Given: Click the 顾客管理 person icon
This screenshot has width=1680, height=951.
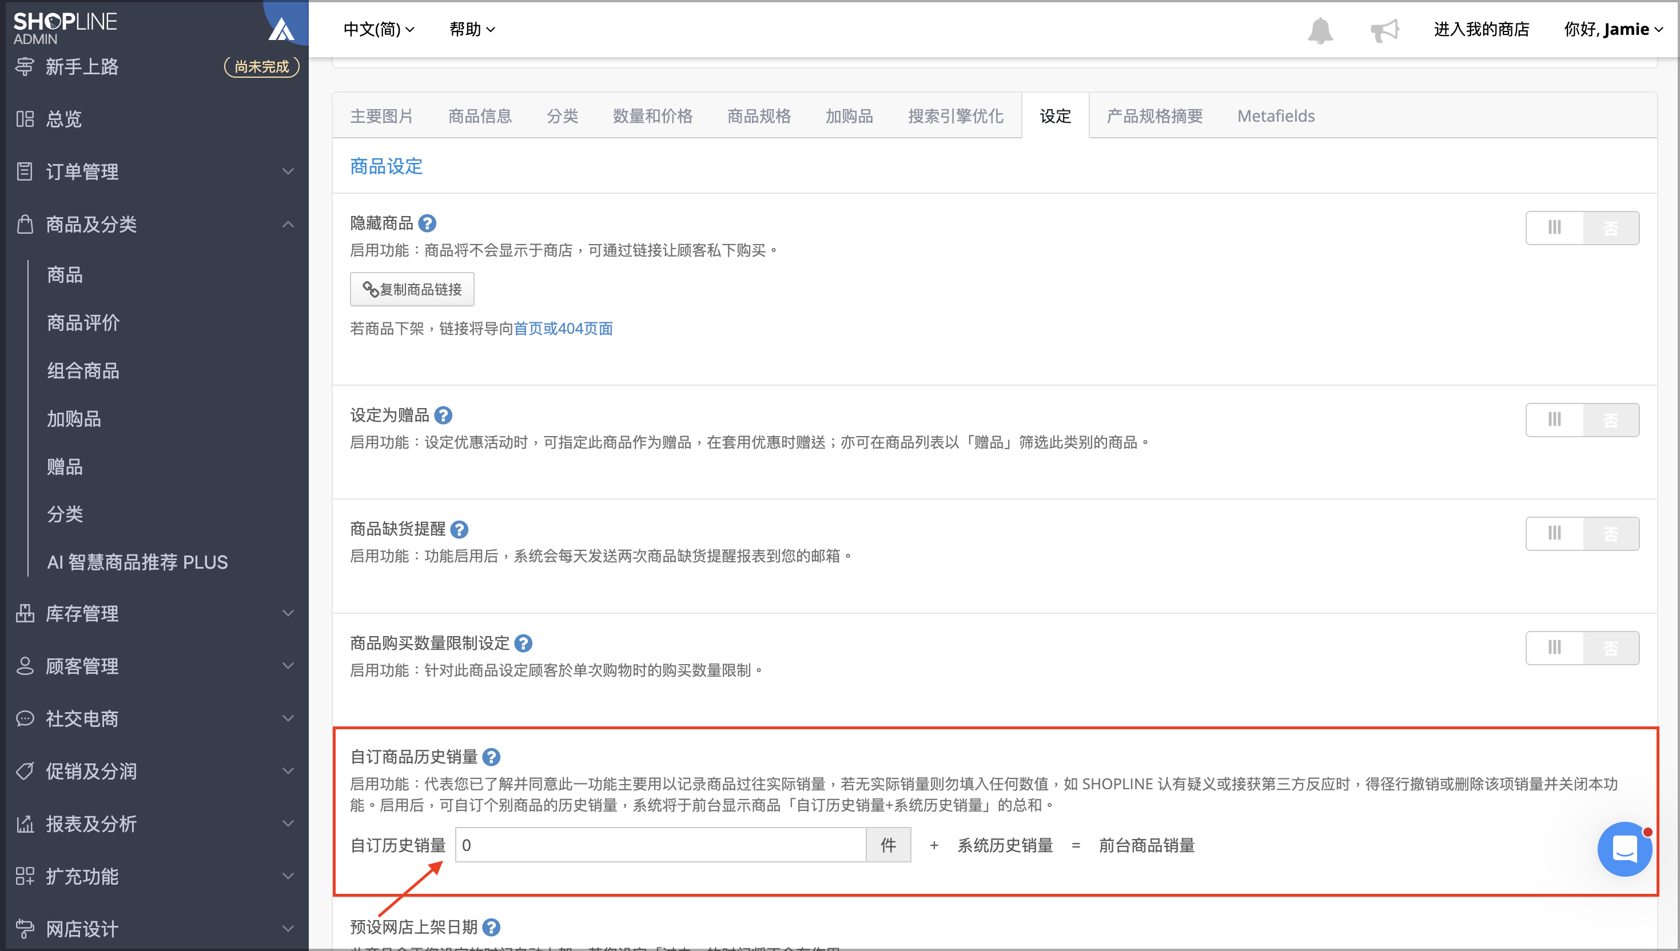Looking at the screenshot, I should (x=25, y=666).
